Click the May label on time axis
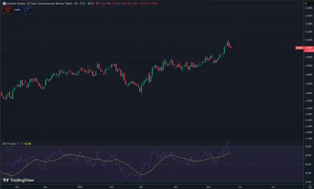 (x=208, y=187)
